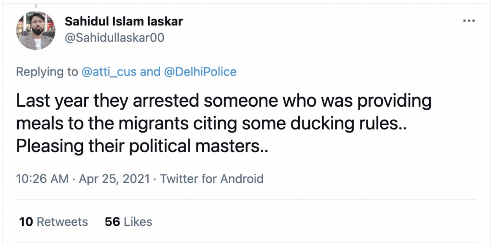The height and width of the screenshot is (245, 491).
Task: Click the @Sahidullaskar00 handle
Action: [x=114, y=38]
